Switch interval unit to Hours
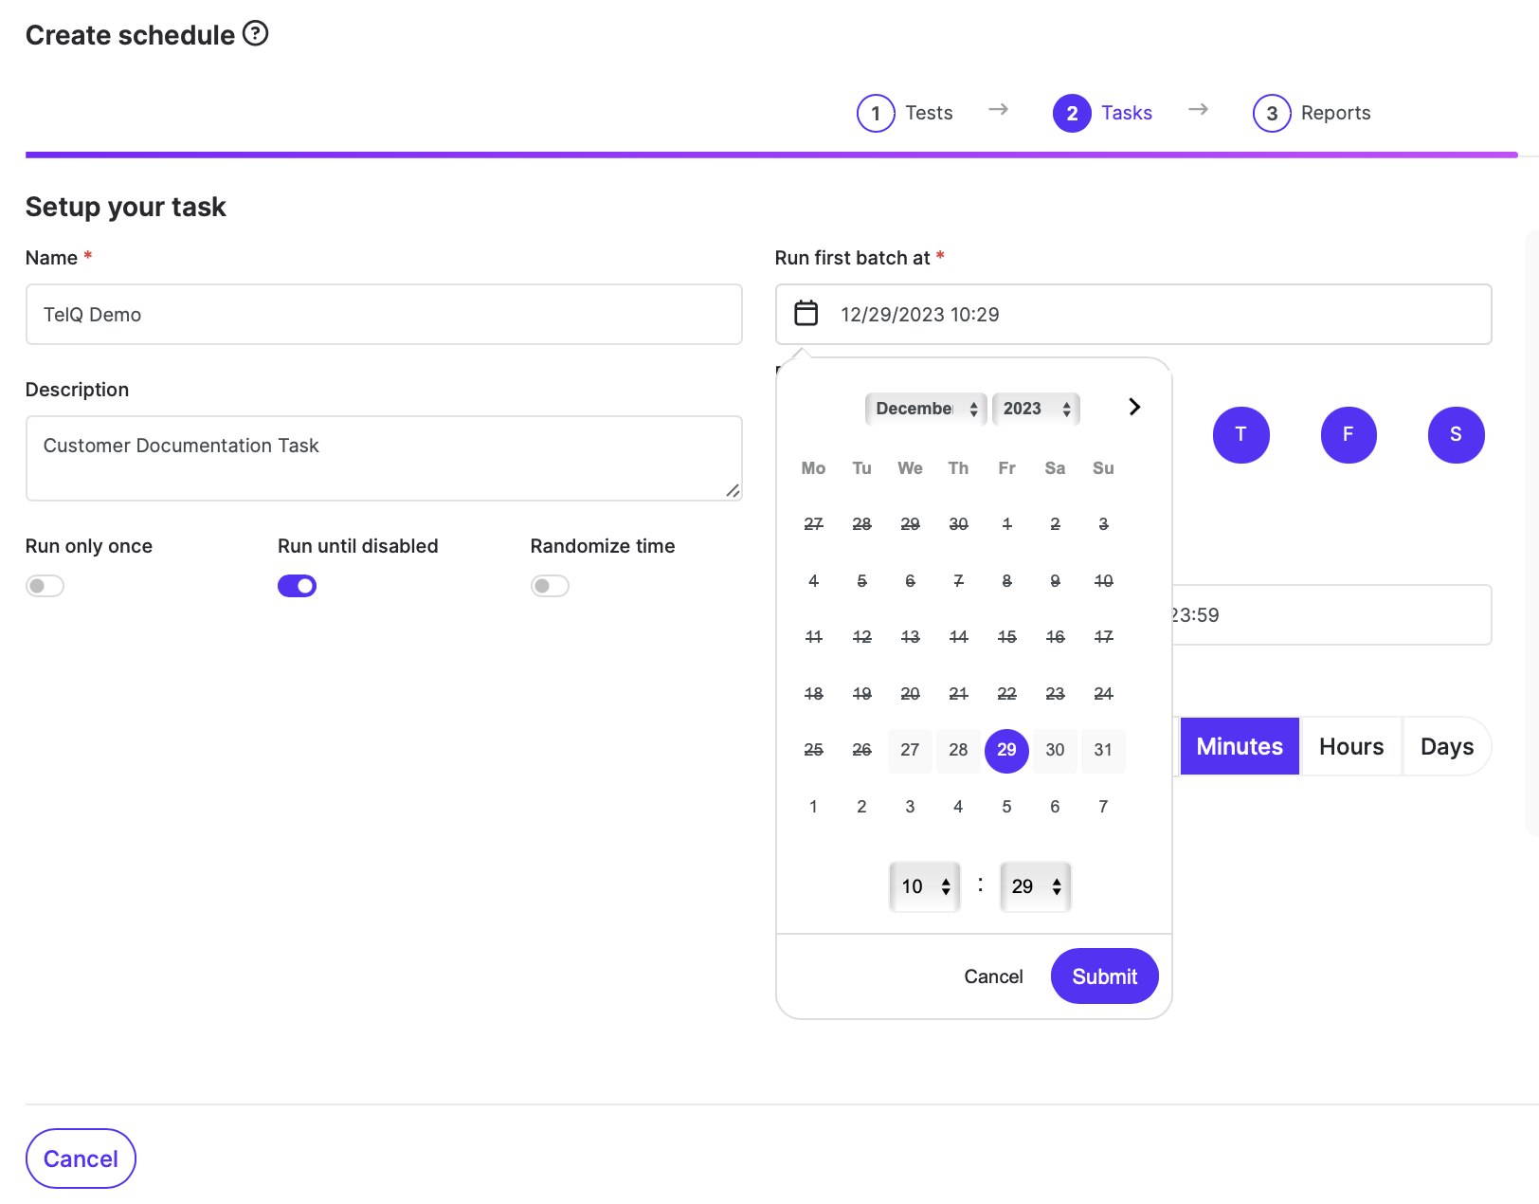Image resolution: width=1539 pixels, height=1204 pixels. pos(1351,747)
